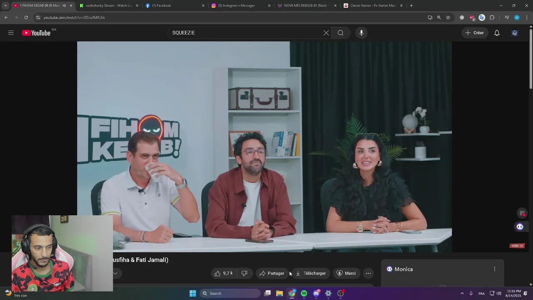Open a new browser tab
The height and width of the screenshot is (300, 533).
click(411, 5)
